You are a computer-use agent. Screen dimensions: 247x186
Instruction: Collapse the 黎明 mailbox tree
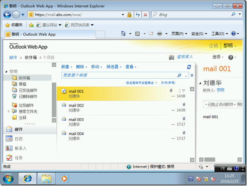click(x=6, y=71)
